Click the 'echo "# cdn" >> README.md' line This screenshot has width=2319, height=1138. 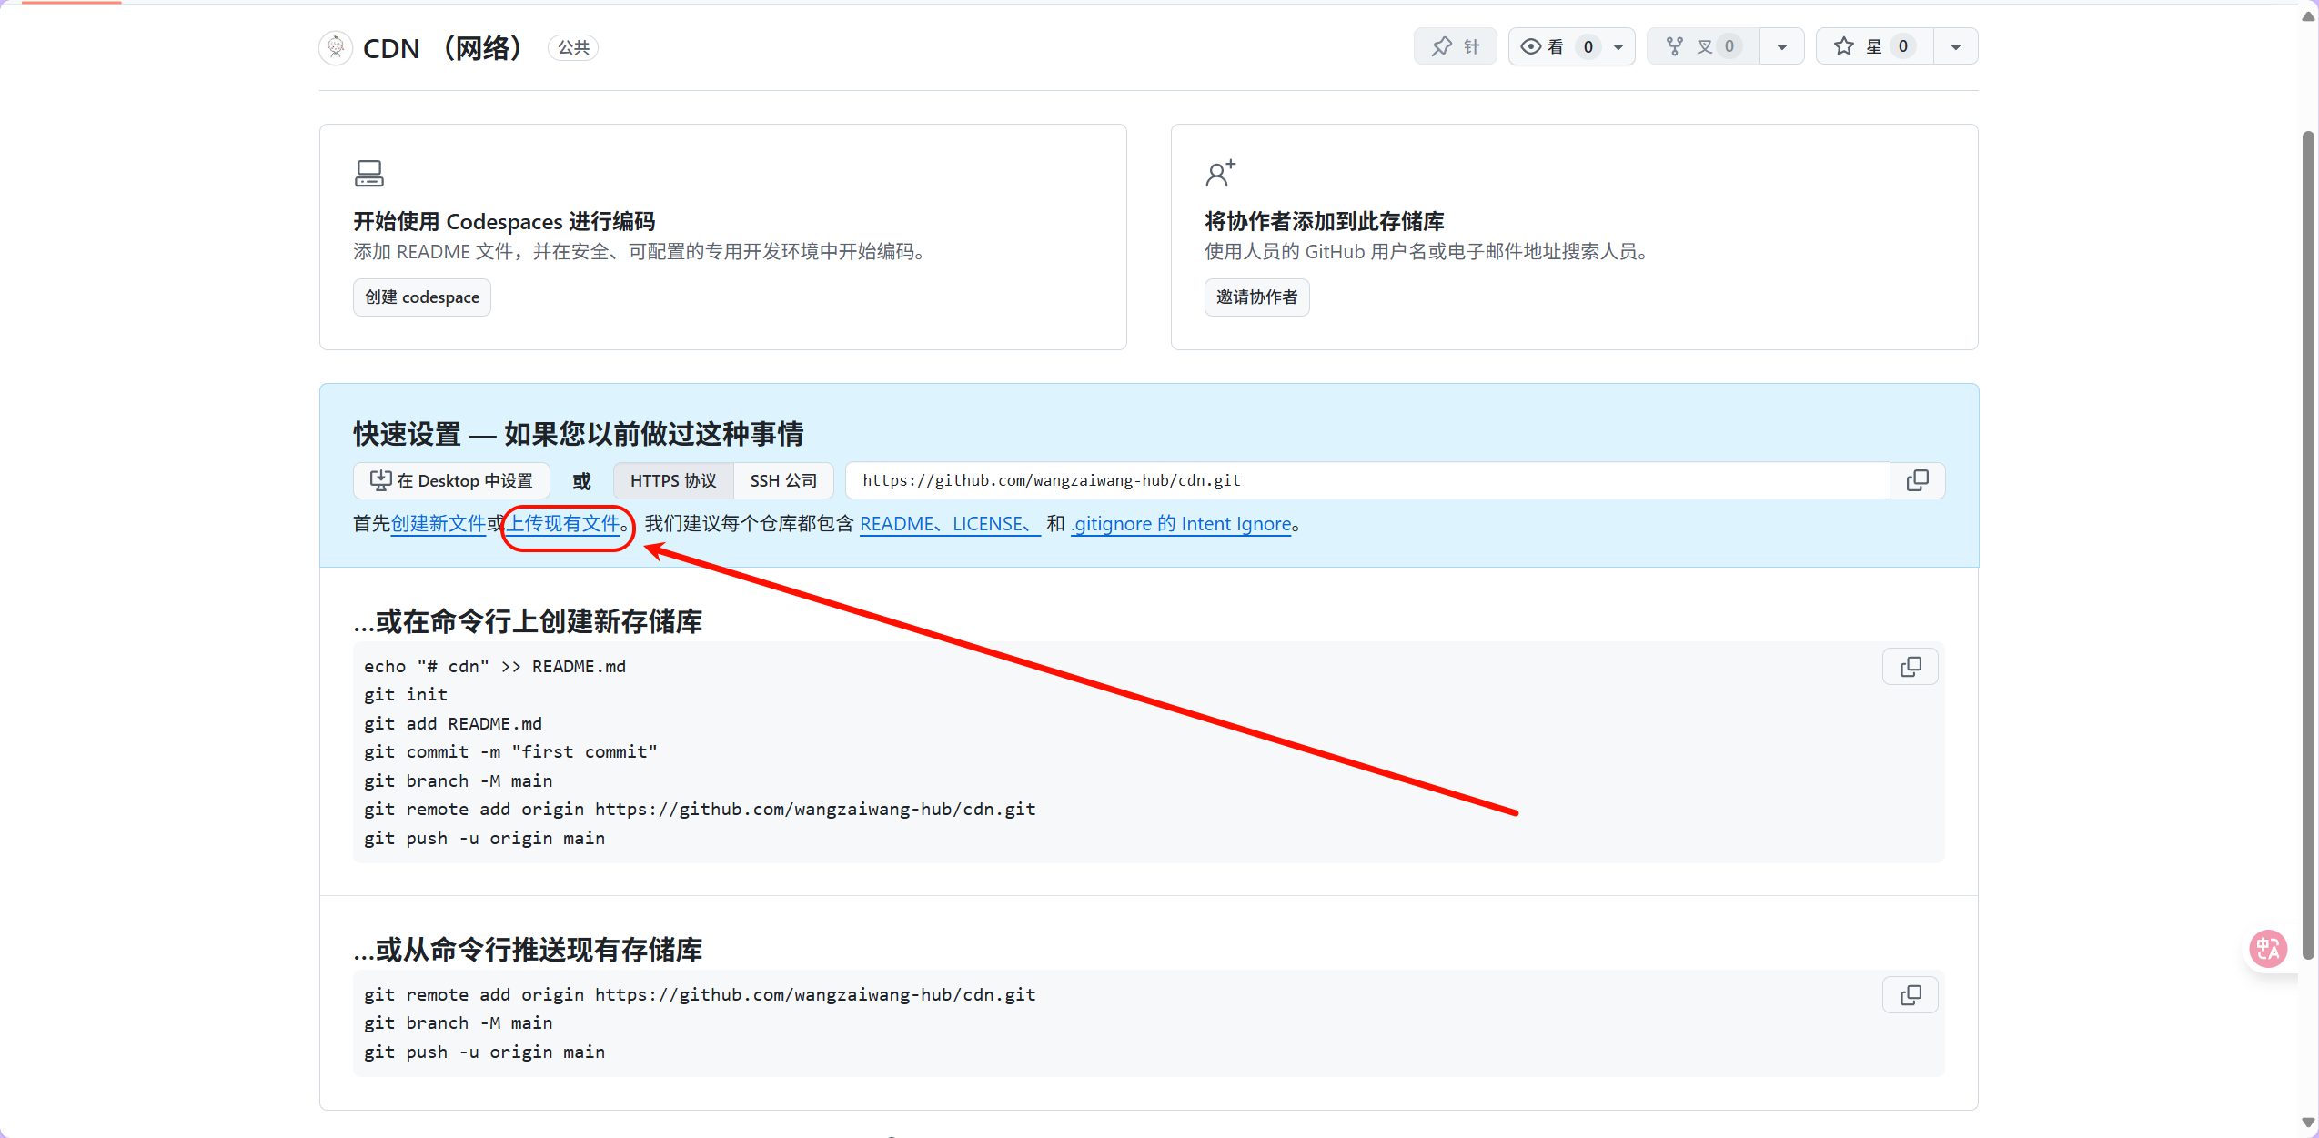pos(495,666)
